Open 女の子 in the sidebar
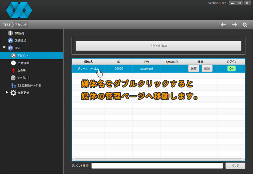Image resolution: width=253 pixels, height=174 pixels. pos(21,71)
